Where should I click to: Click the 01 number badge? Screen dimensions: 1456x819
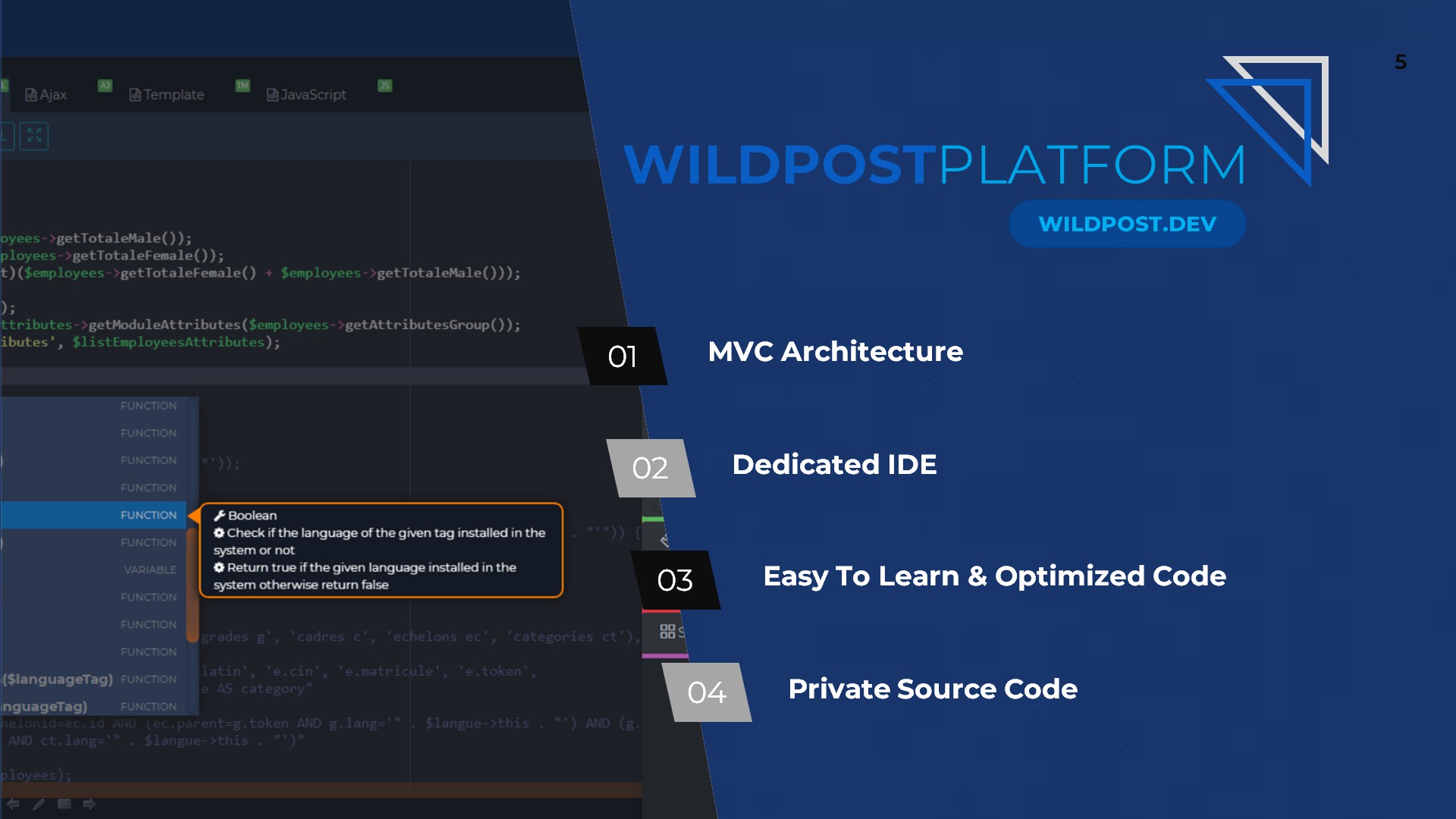(x=623, y=356)
